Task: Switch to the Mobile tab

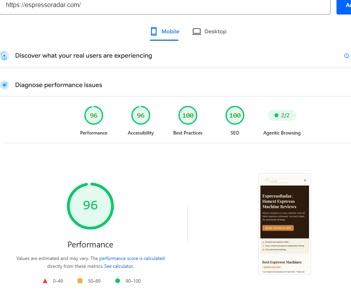Action: 164,32
